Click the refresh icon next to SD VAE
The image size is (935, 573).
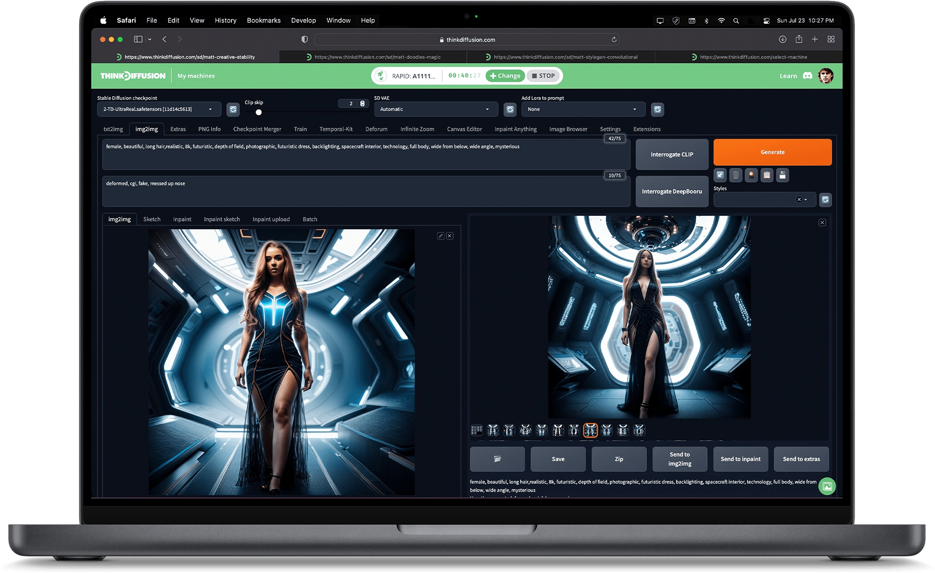[510, 109]
